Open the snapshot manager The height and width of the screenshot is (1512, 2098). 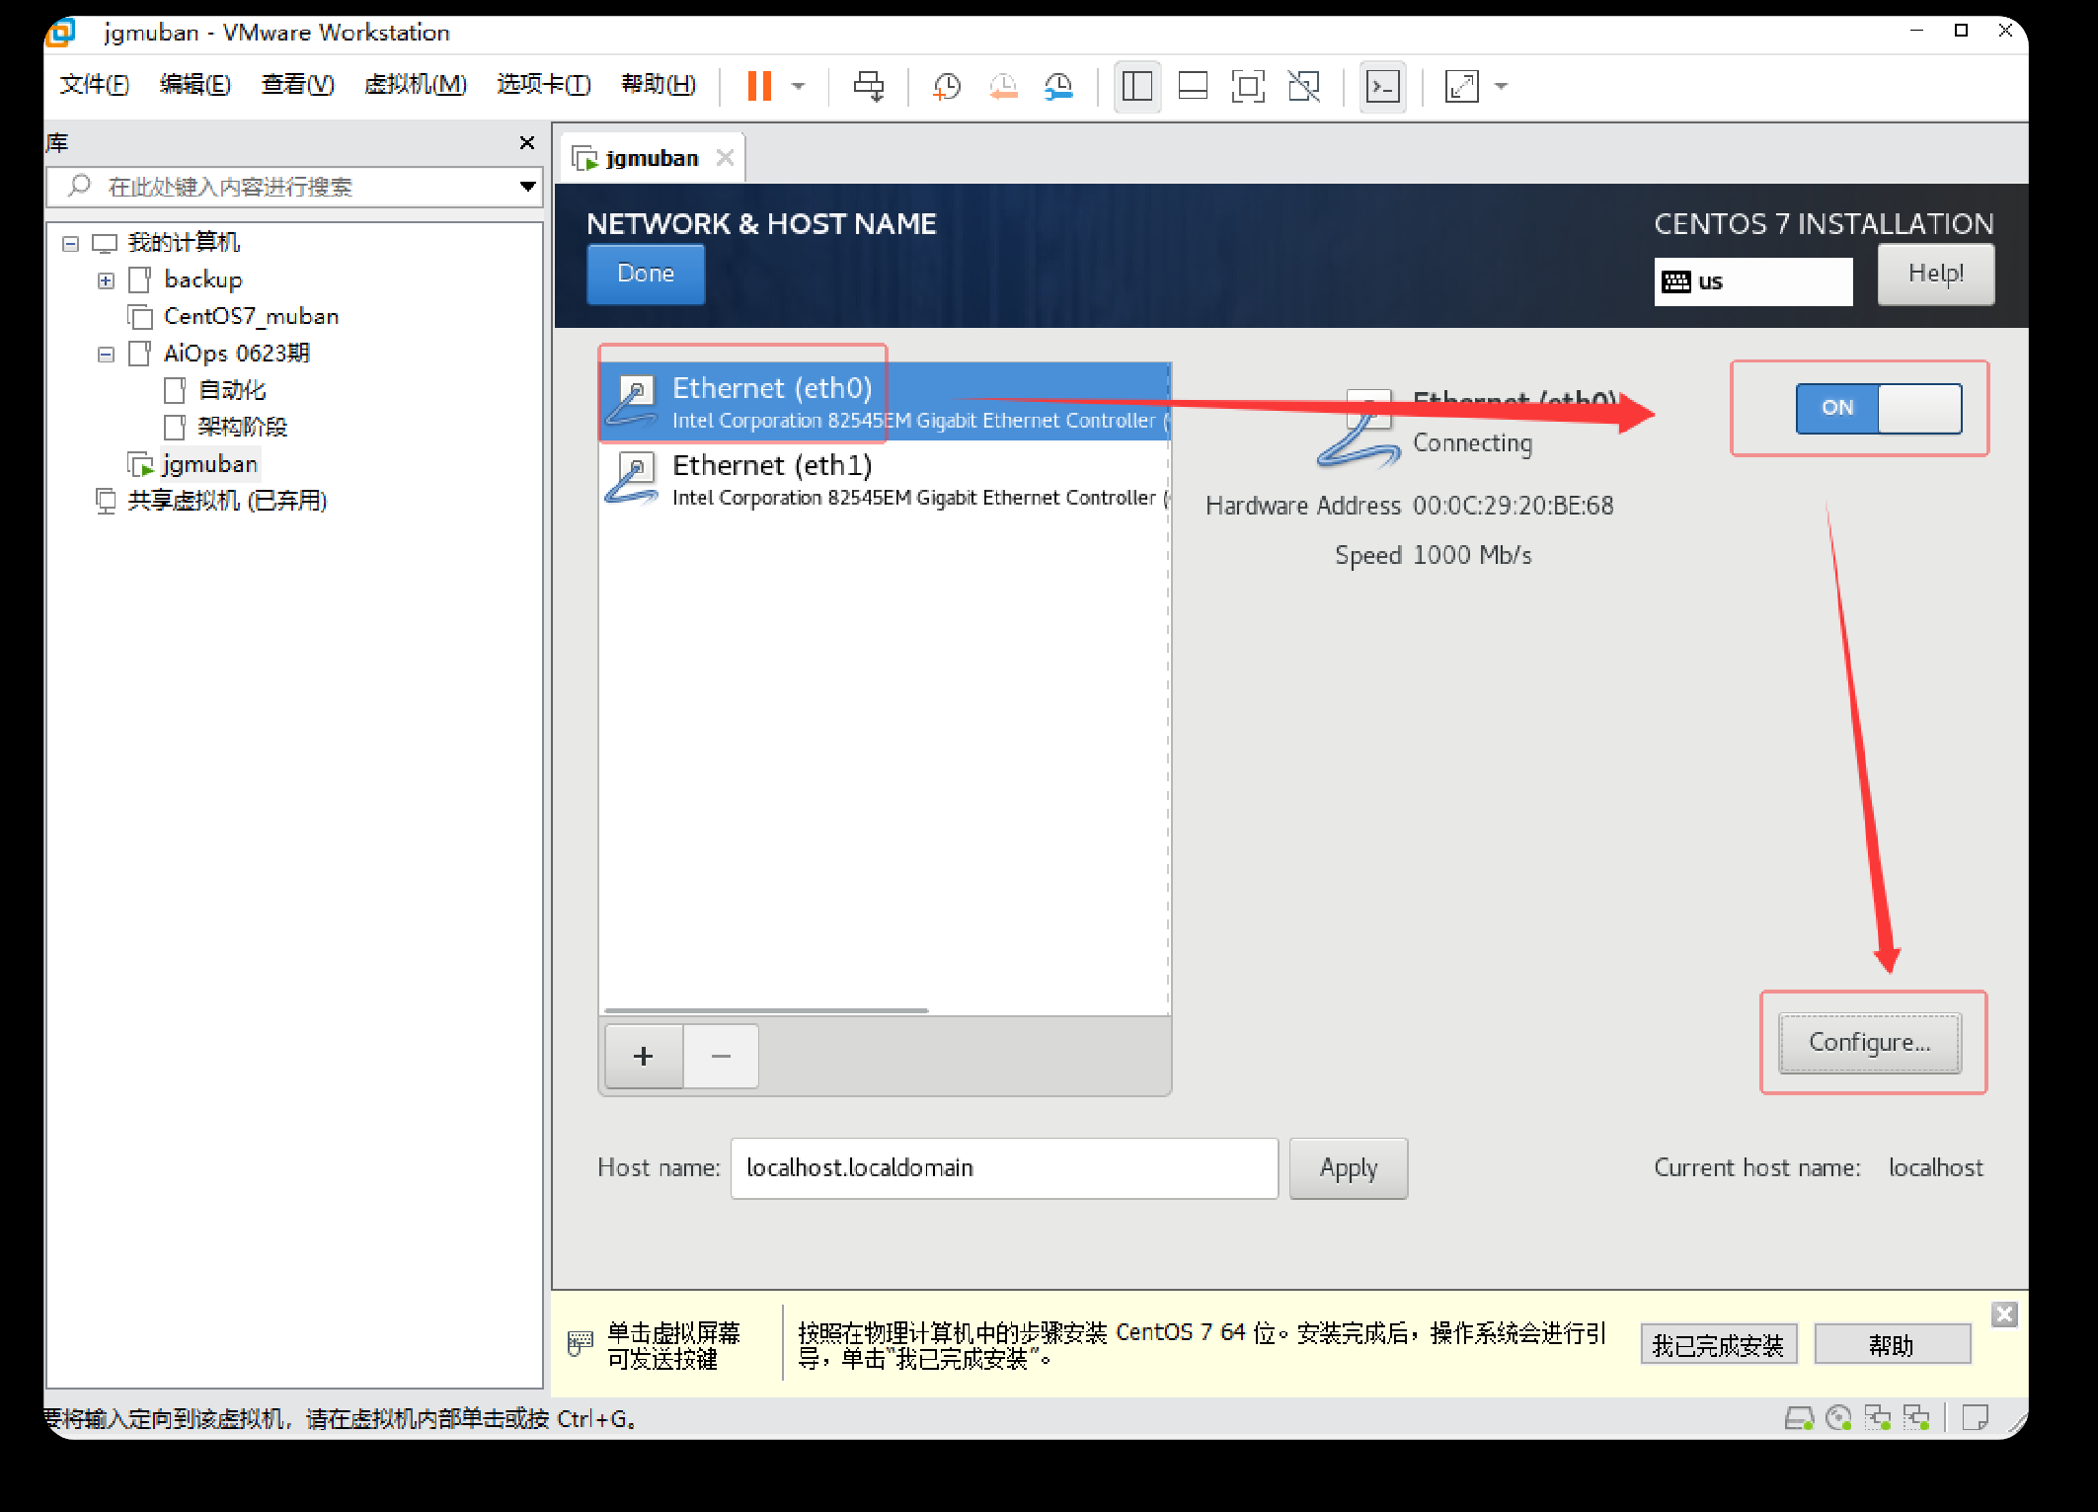[1059, 86]
